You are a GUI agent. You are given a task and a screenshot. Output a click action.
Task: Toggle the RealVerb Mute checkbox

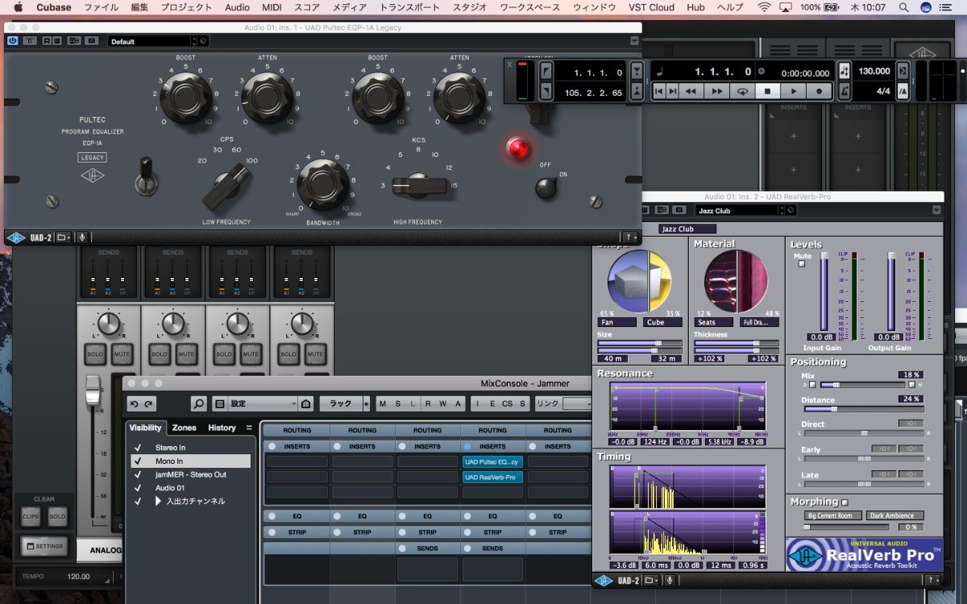click(801, 263)
